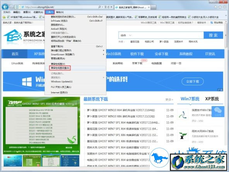Open F12 开发人员工具(L)
229x172 pixels.
tap(75, 87)
